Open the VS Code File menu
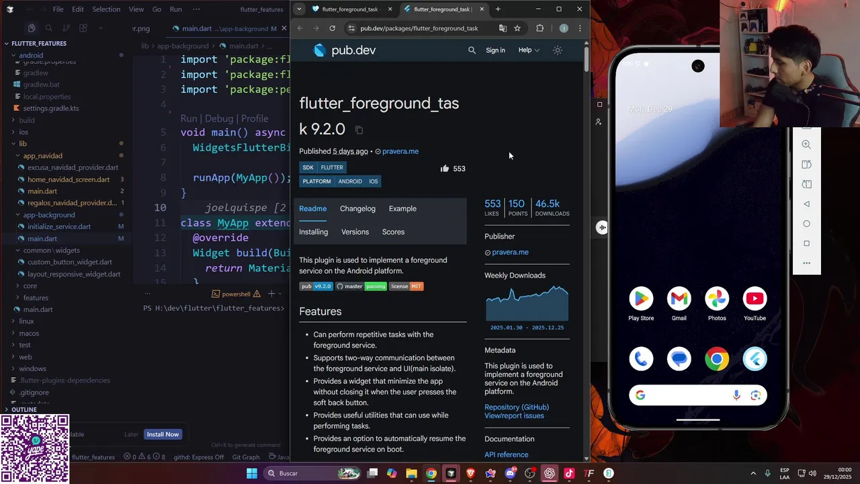 (x=58, y=9)
